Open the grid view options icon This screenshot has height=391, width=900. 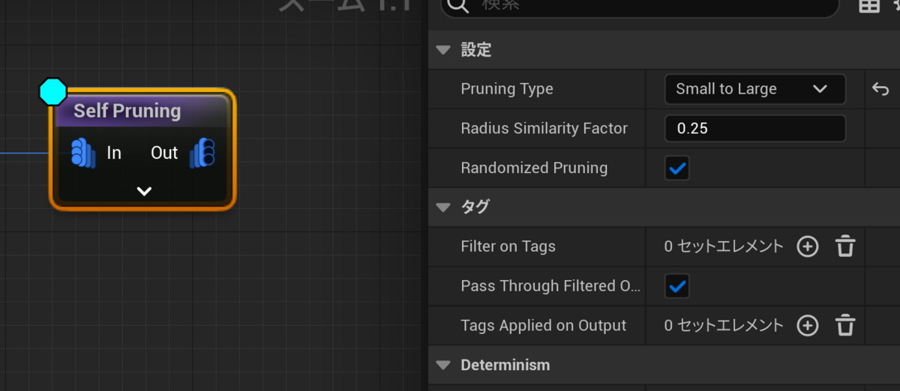(868, 6)
